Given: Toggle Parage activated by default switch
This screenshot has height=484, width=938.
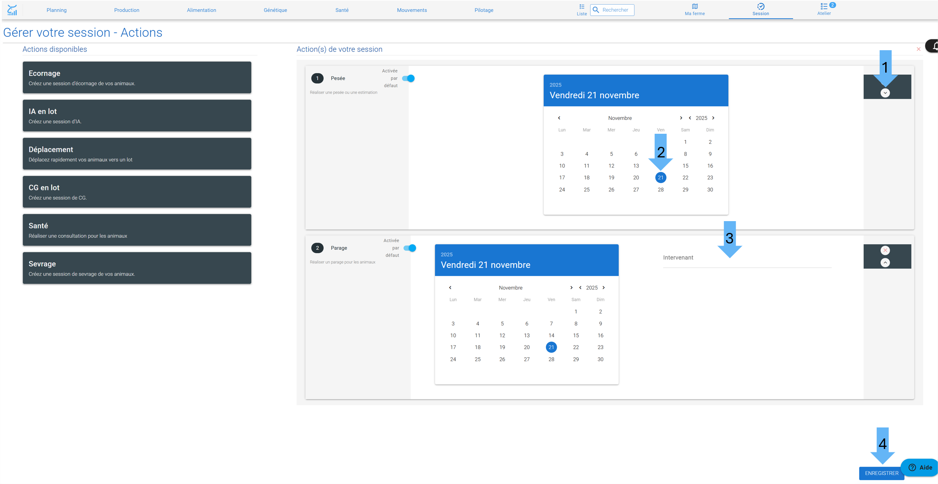Looking at the screenshot, I should [x=409, y=248].
